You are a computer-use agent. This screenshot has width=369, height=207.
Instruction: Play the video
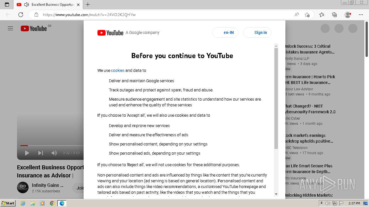point(27,153)
